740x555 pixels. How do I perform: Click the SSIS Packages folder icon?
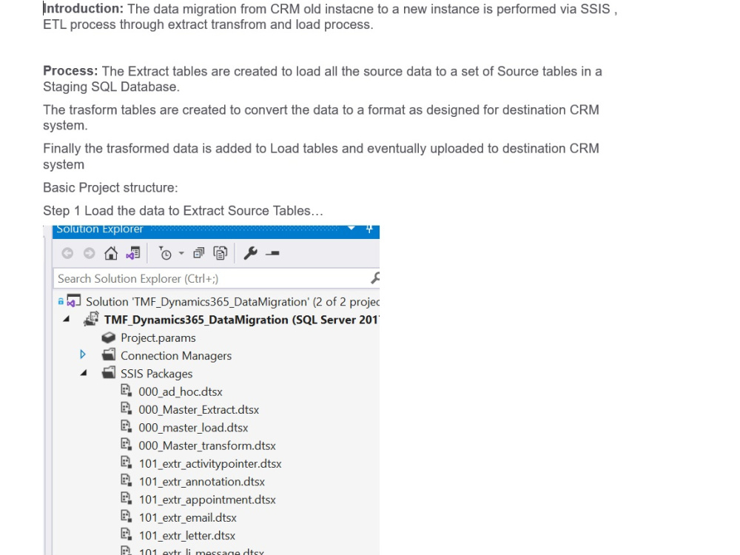[x=109, y=373]
